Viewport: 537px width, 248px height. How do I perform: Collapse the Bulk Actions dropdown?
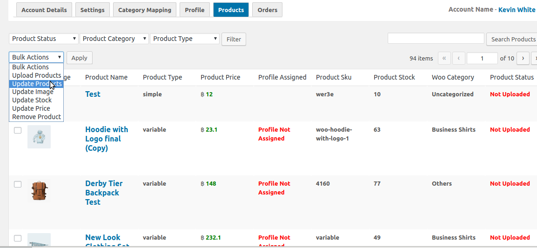tap(36, 57)
